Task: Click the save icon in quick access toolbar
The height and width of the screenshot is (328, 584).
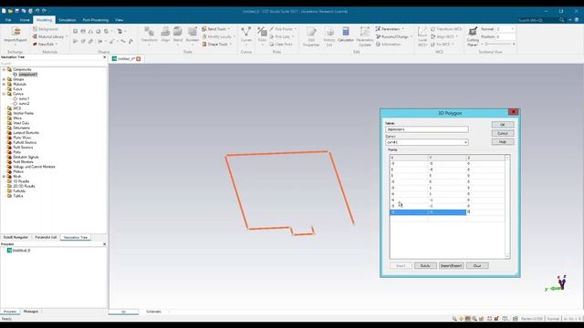Action: click(x=16, y=11)
